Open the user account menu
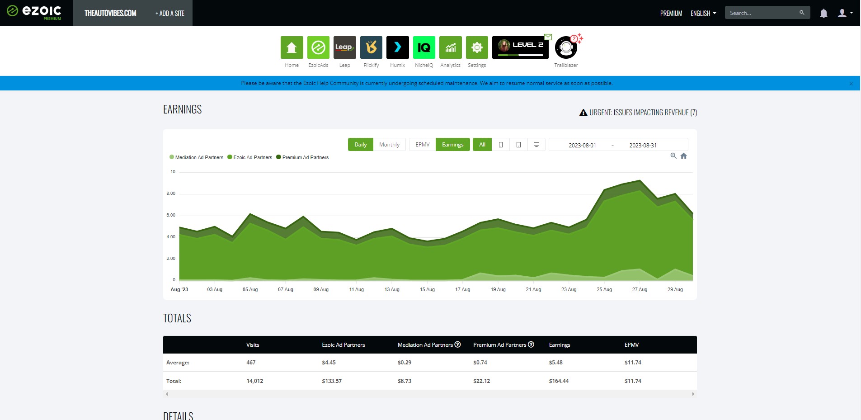Viewport: 861px width, 420px height. [x=845, y=13]
